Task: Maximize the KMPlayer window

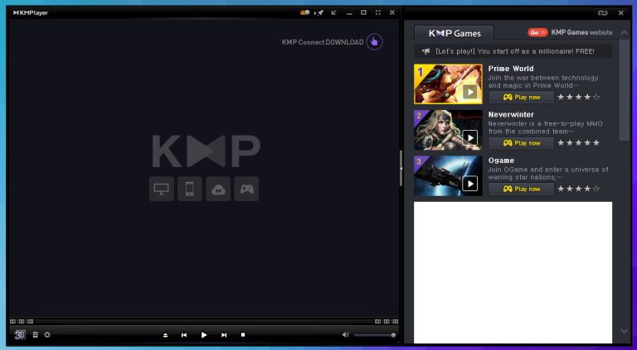Action: point(363,12)
